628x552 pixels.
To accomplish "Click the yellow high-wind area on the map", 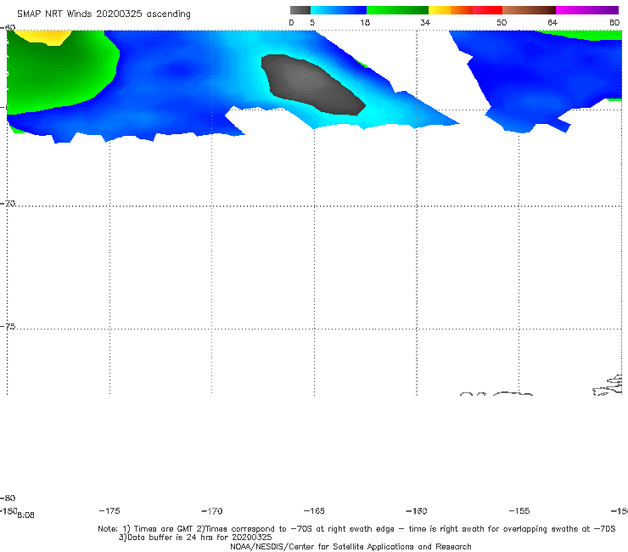I will [x=48, y=37].
